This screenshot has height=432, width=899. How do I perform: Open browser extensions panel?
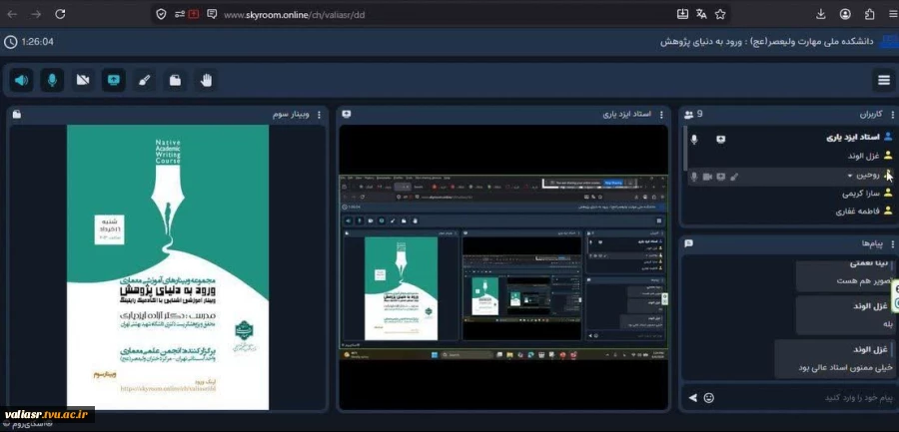(869, 14)
